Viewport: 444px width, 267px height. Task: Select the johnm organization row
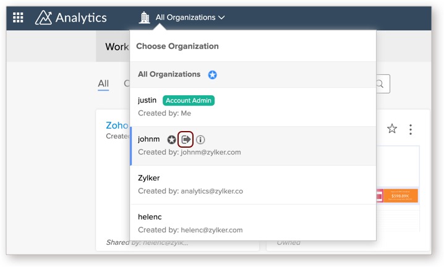pos(253,146)
